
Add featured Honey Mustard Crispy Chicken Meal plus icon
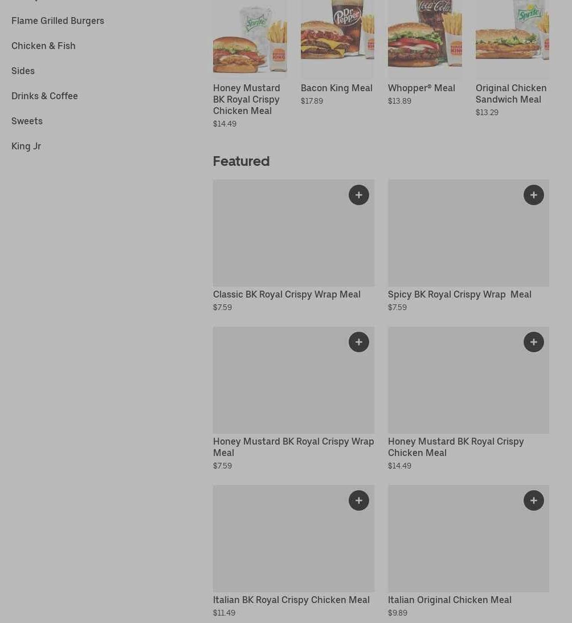(x=533, y=342)
